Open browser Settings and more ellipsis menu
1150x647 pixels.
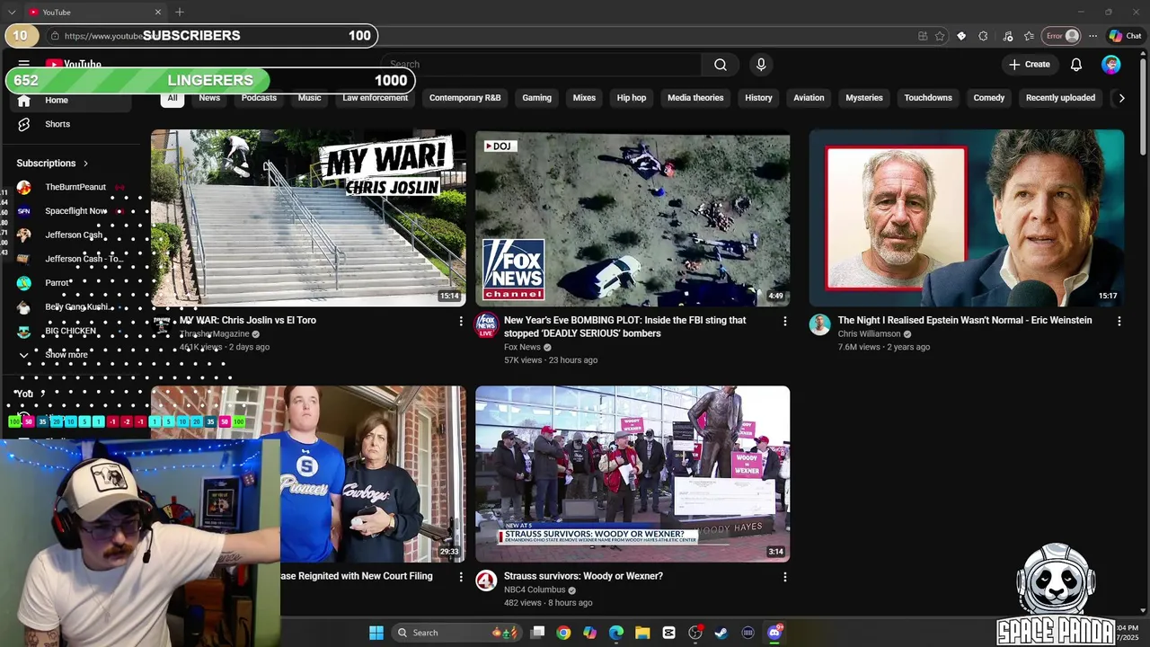[x=1092, y=36]
